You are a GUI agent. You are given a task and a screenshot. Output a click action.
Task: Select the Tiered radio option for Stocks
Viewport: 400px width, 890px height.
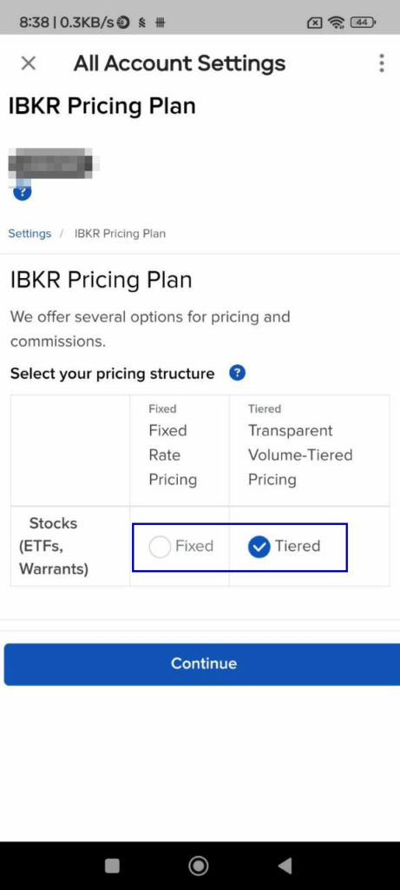pyautogui.click(x=259, y=547)
